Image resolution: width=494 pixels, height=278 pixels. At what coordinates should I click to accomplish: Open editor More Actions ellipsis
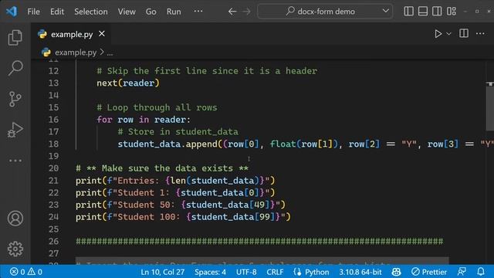[x=480, y=33]
